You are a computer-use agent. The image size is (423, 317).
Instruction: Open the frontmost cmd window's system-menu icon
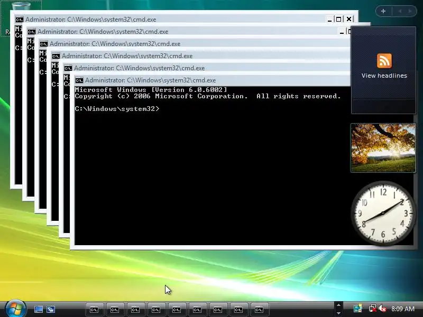79,80
